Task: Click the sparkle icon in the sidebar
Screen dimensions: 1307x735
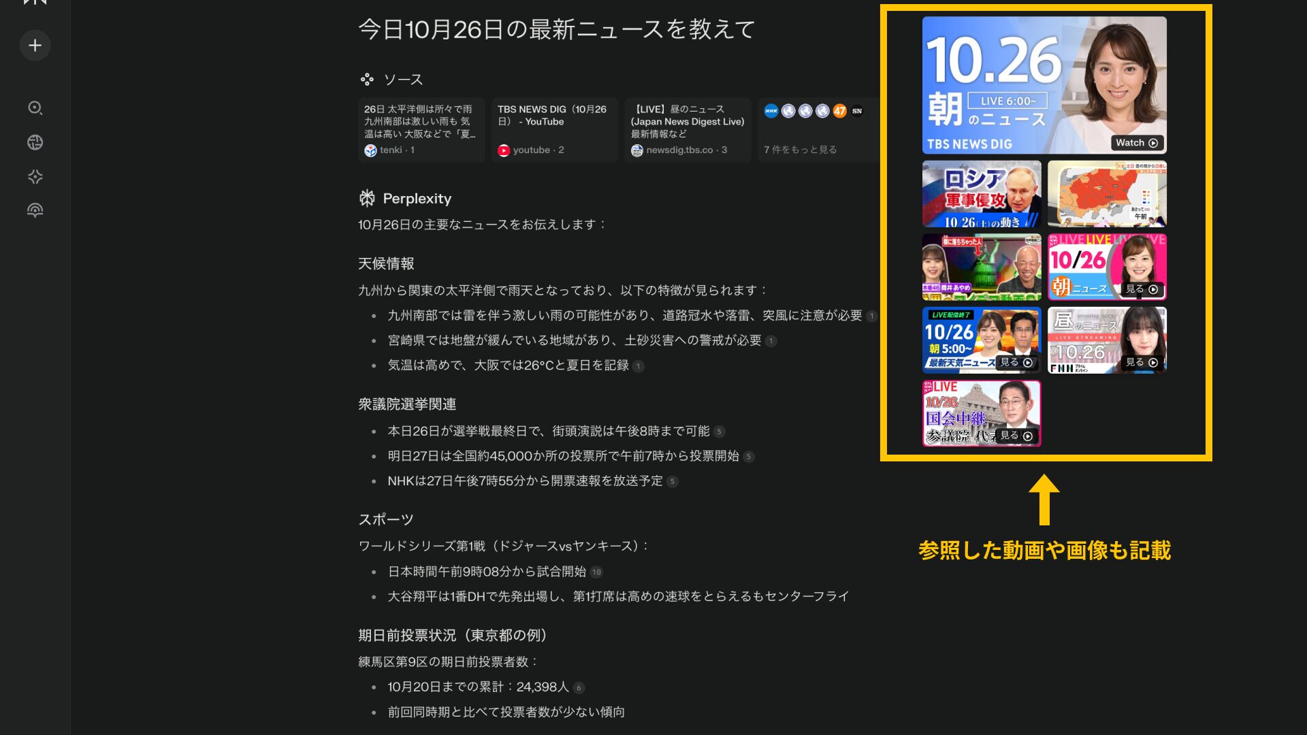Action: (x=35, y=176)
